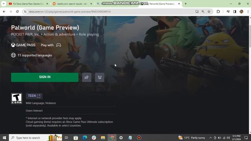Viewport: 251px width, 141px height.
Task: Click the globe icon for supported languages
Action: click(x=13, y=55)
